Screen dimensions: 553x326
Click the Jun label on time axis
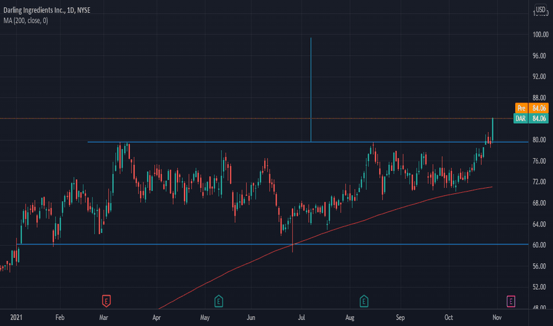(x=251, y=318)
